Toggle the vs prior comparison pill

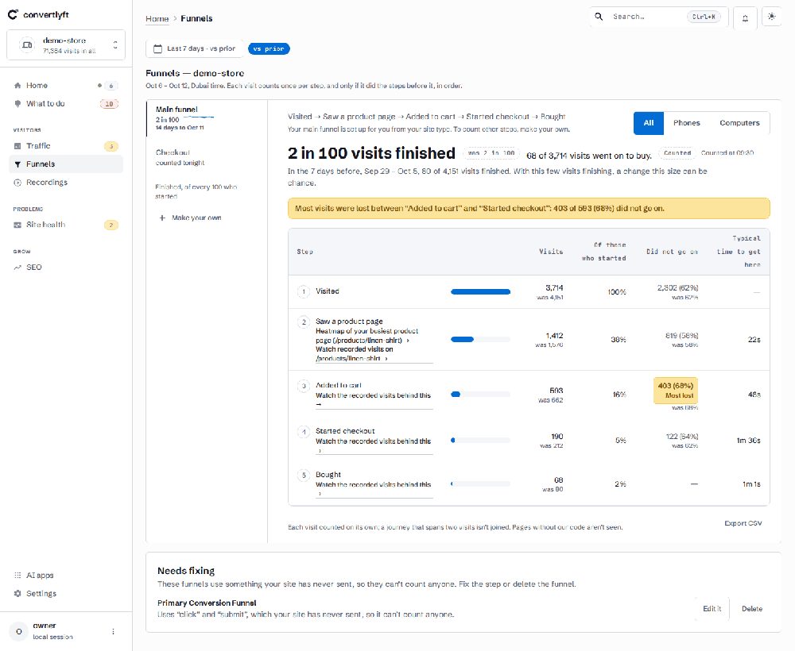269,48
